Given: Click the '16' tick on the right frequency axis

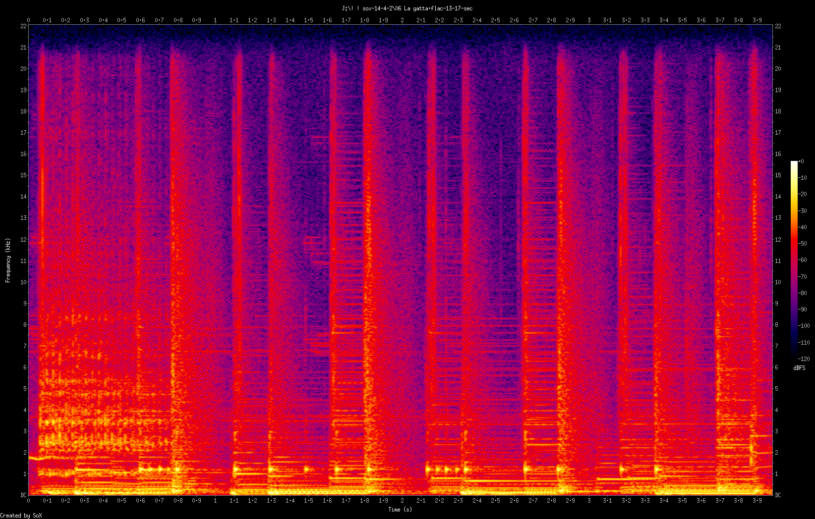Looking at the screenshot, I should (778, 154).
